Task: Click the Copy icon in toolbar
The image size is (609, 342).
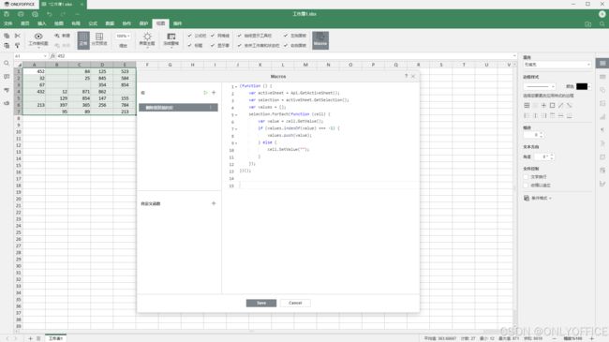Action: pos(7,36)
